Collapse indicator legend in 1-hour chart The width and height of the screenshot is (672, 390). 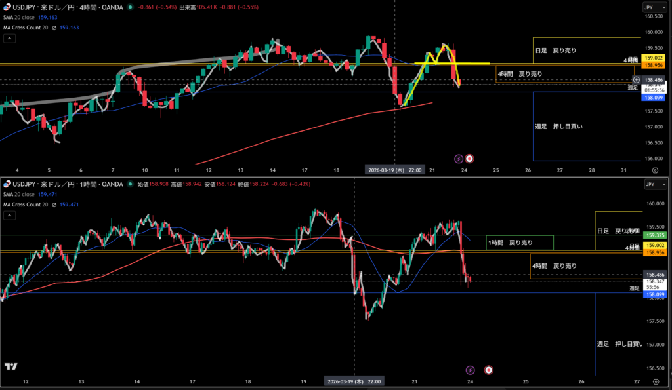(x=10, y=216)
